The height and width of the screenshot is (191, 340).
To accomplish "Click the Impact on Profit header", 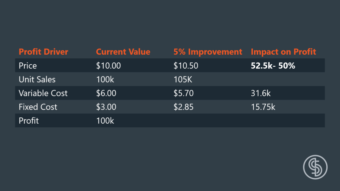I will (284, 52).
